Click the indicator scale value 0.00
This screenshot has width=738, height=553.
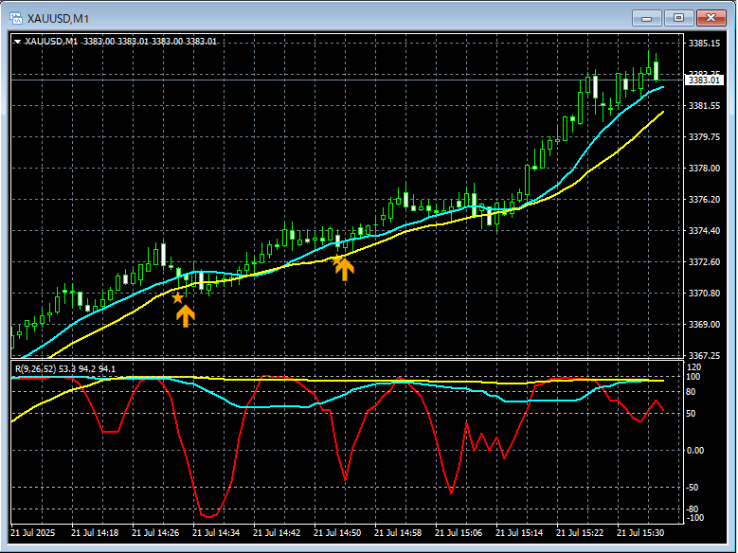[x=695, y=451]
